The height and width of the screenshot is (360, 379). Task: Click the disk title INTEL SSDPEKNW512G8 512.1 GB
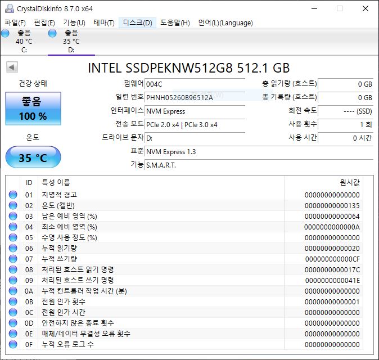(189, 68)
